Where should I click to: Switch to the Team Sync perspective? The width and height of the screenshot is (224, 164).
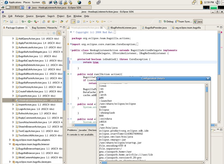183,22
